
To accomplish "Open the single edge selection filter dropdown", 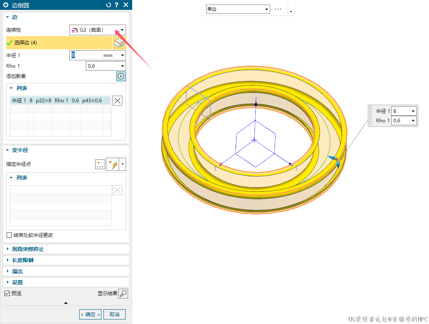I will (238, 9).
